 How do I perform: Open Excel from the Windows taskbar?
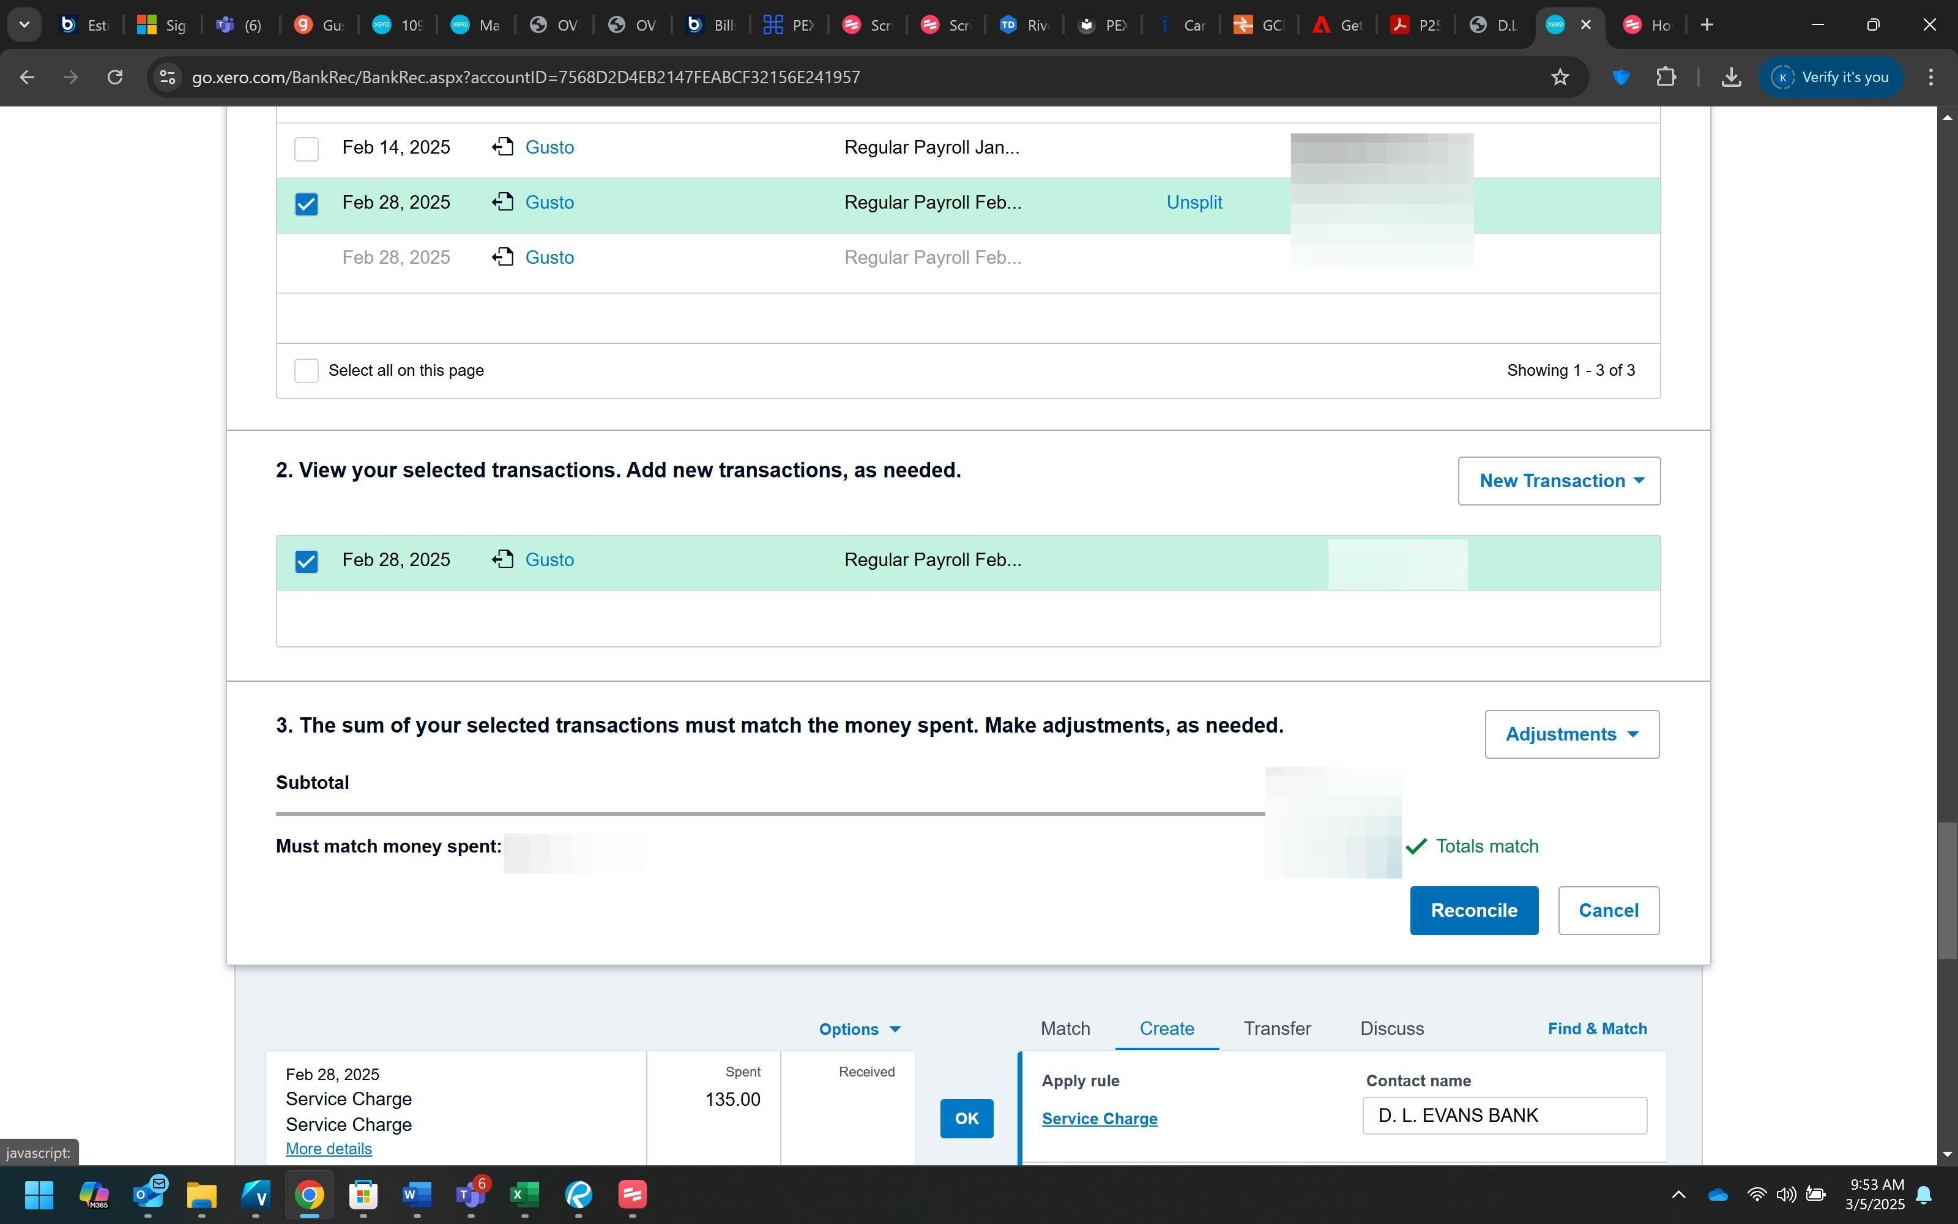524,1194
